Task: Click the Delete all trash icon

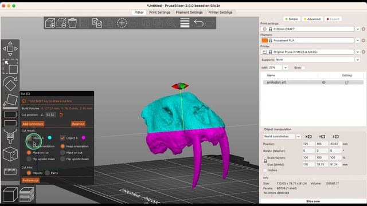Action: (73, 23)
